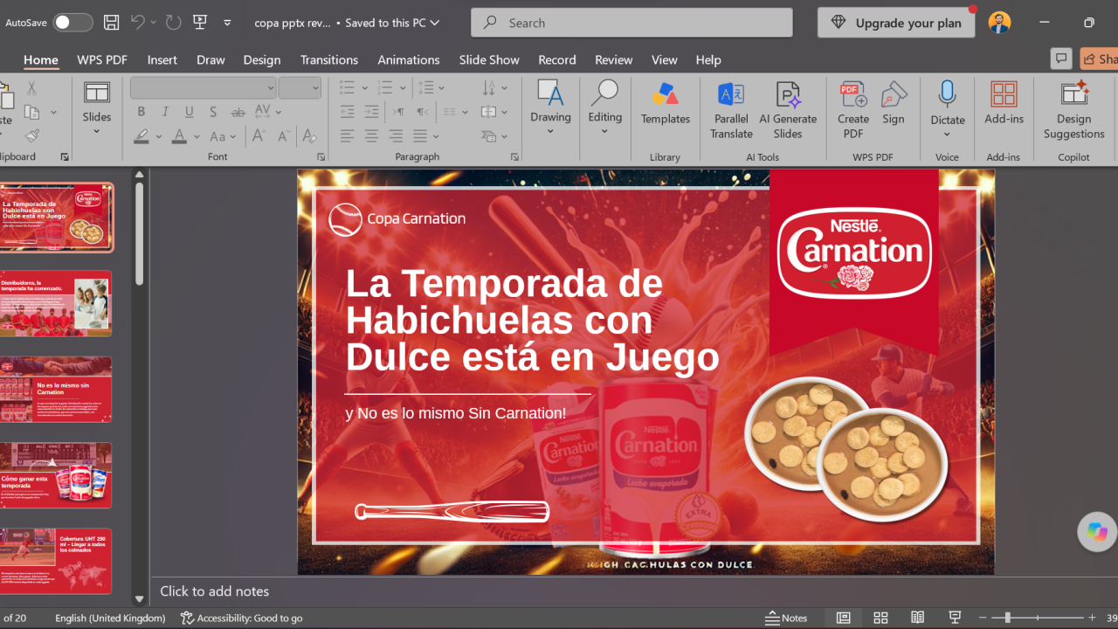This screenshot has width=1118, height=629.
Task: Click the floating Copilot icon beside the slide
Action: tap(1097, 530)
